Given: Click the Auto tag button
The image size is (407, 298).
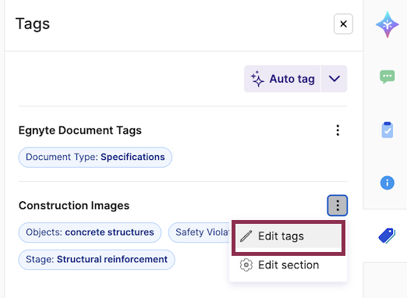Looking at the screenshot, I should pyautogui.click(x=282, y=79).
